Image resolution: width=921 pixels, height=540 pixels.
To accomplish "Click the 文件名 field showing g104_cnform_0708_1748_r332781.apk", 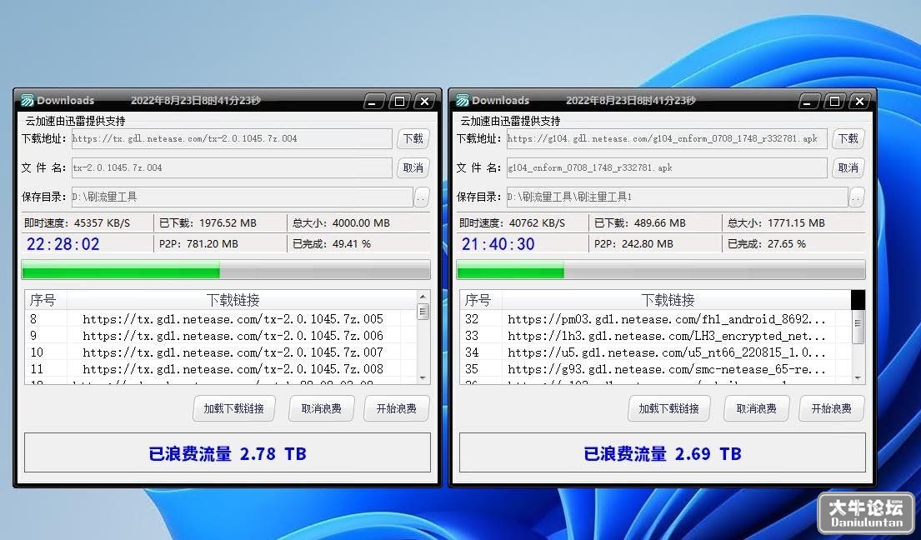I will pos(668,167).
